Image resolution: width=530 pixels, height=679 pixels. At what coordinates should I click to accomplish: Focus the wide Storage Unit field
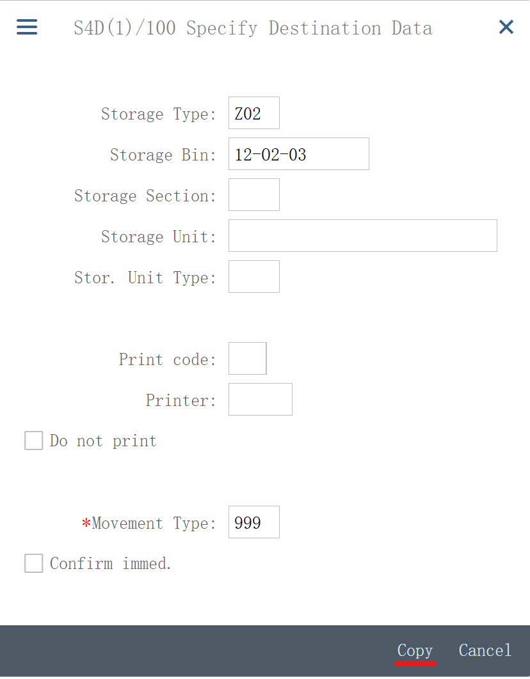pos(362,237)
